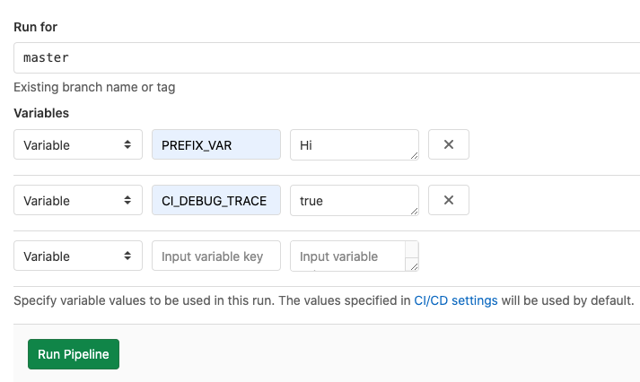Click the CI_DEBUG_TRACE key input
This screenshot has height=382, width=640.
tap(216, 201)
